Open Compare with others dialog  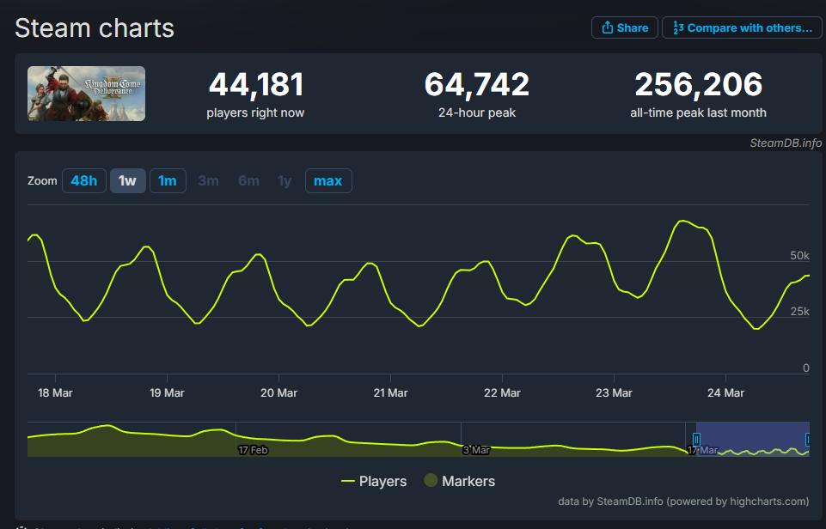(x=742, y=27)
